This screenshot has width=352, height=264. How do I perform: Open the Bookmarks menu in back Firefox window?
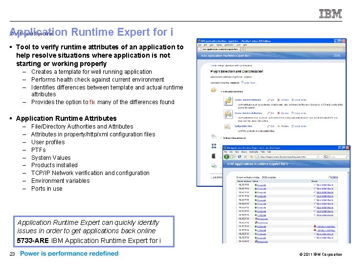pyautogui.click(x=229, y=45)
